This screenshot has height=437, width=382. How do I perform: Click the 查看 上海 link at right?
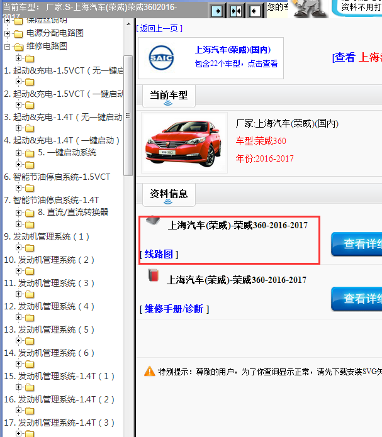pyautogui.click(x=357, y=57)
